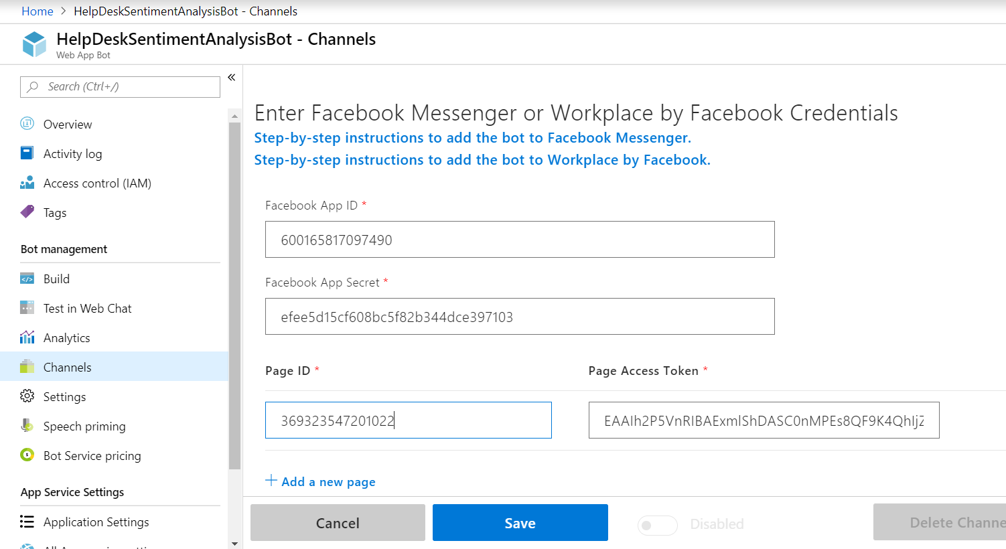The image size is (1006, 549).
Task: Click the HelpDeskSentimentAnalysisBot - Channels breadcrumb
Action: 186,11
